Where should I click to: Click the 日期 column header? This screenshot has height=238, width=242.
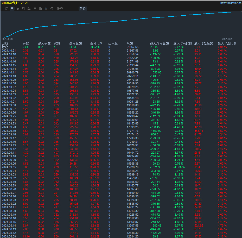tap(5, 43)
